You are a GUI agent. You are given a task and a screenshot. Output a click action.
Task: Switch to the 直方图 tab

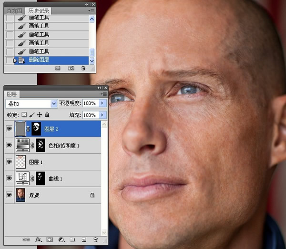point(14,11)
